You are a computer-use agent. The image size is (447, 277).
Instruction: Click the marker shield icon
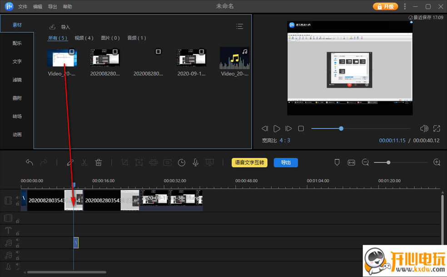337,162
